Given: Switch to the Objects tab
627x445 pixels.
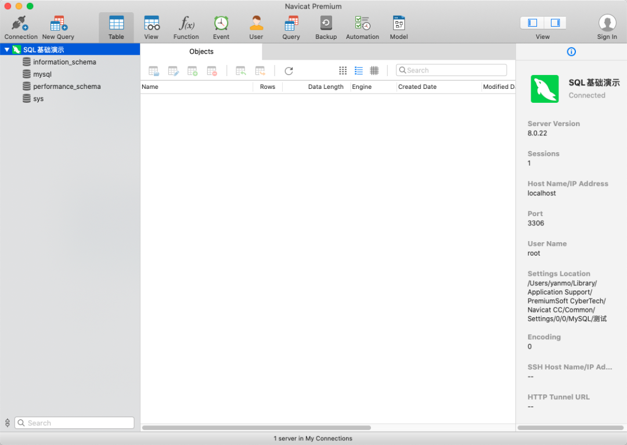Looking at the screenshot, I should tap(201, 52).
